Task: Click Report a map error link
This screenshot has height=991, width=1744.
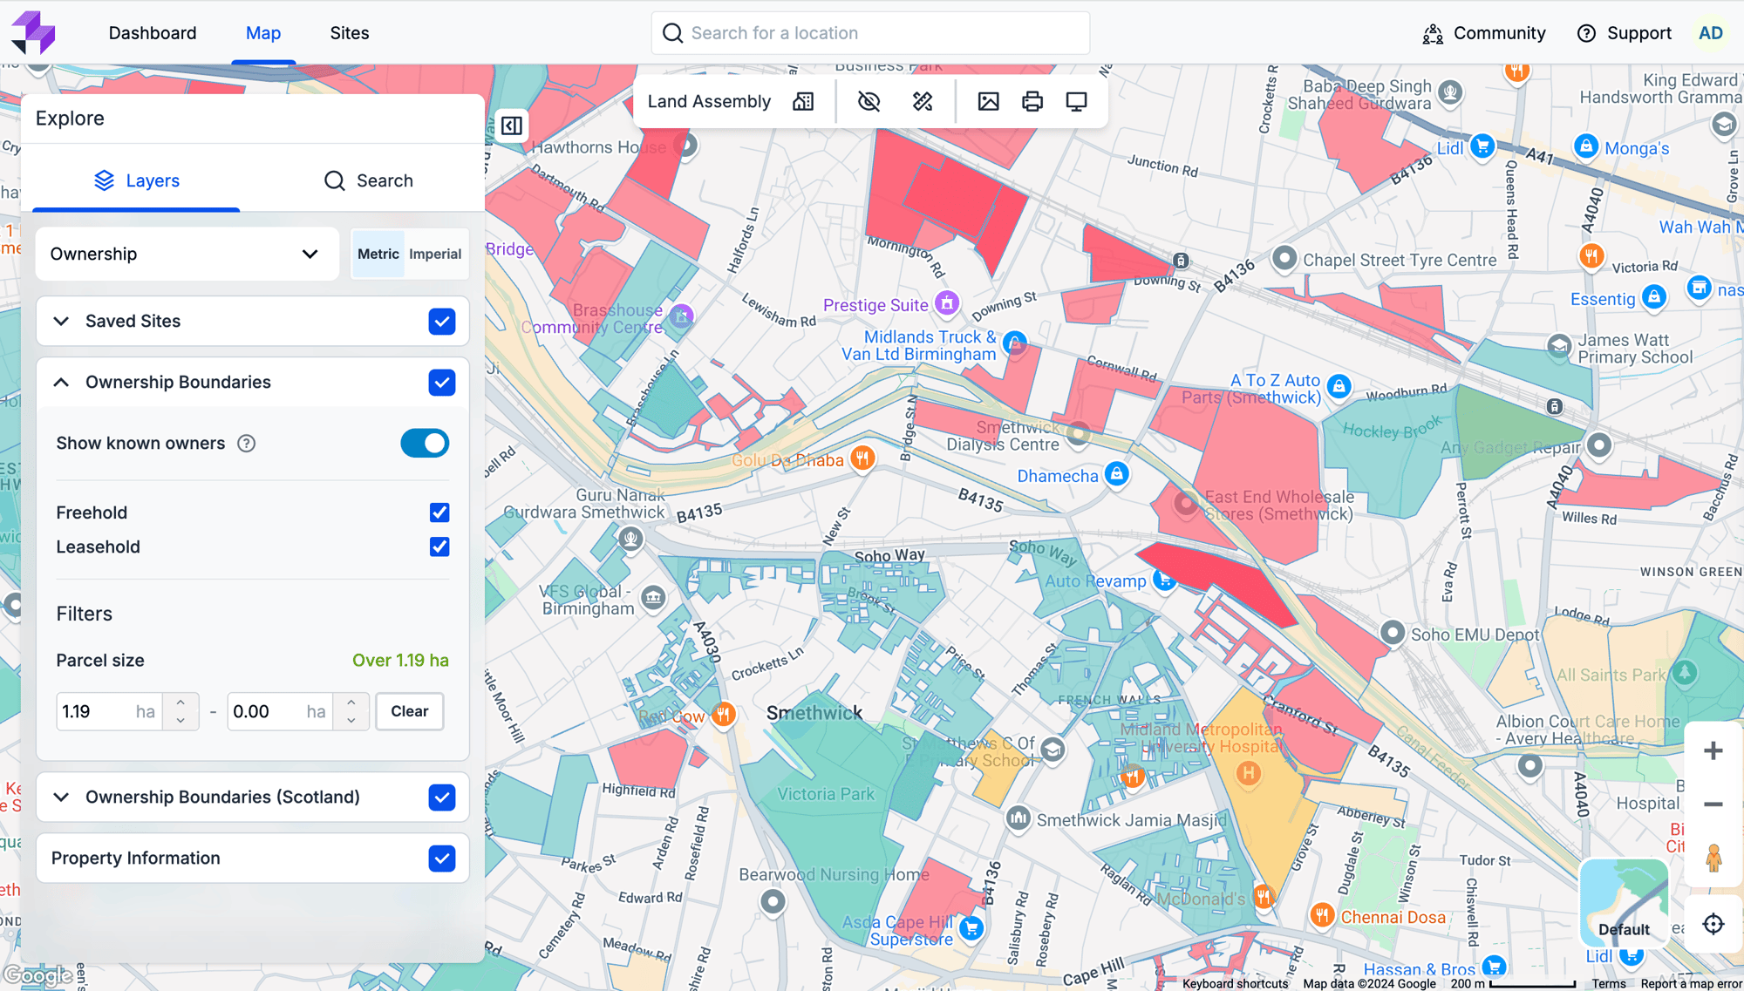Action: 1690,983
